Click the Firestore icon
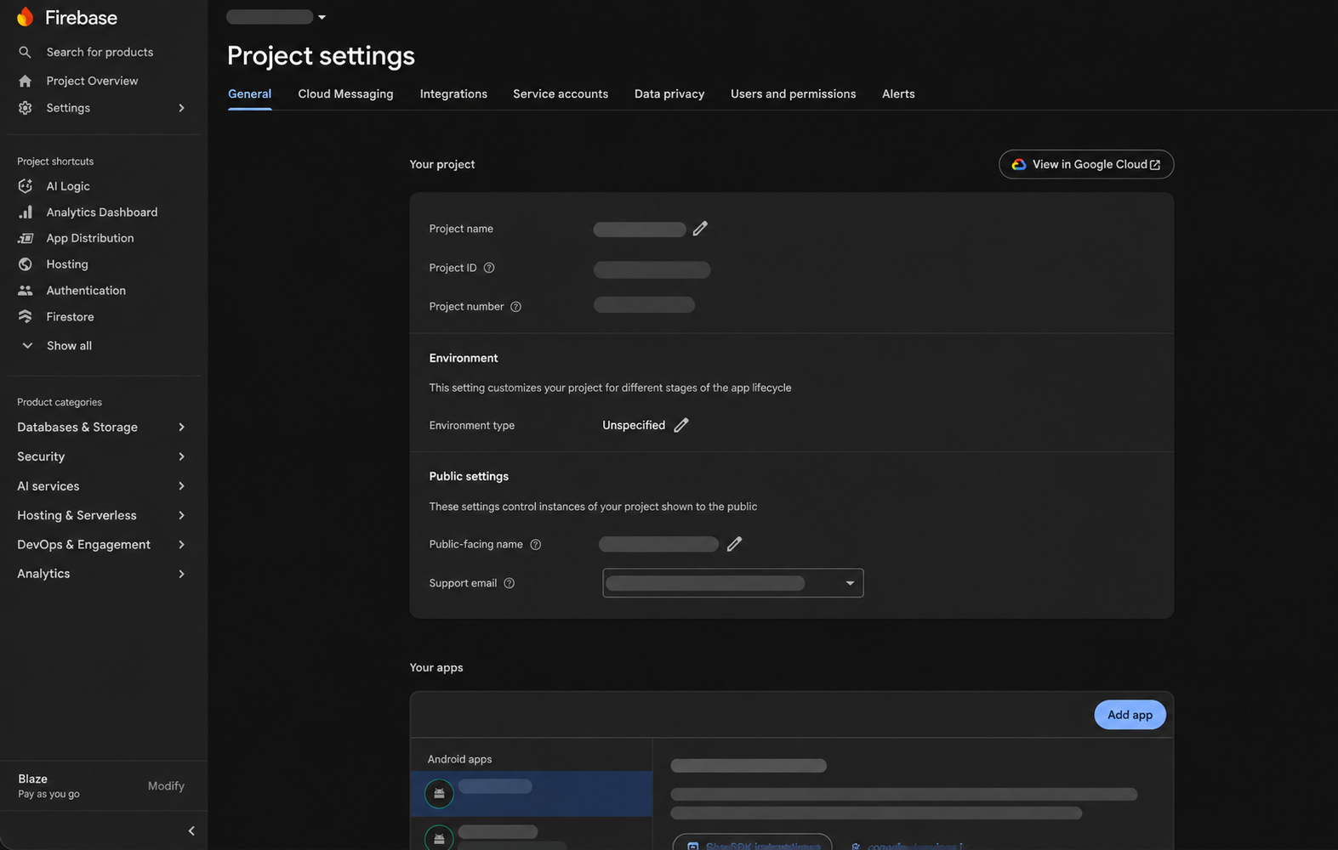The width and height of the screenshot is (1338, 850). (x=26, y=316)
